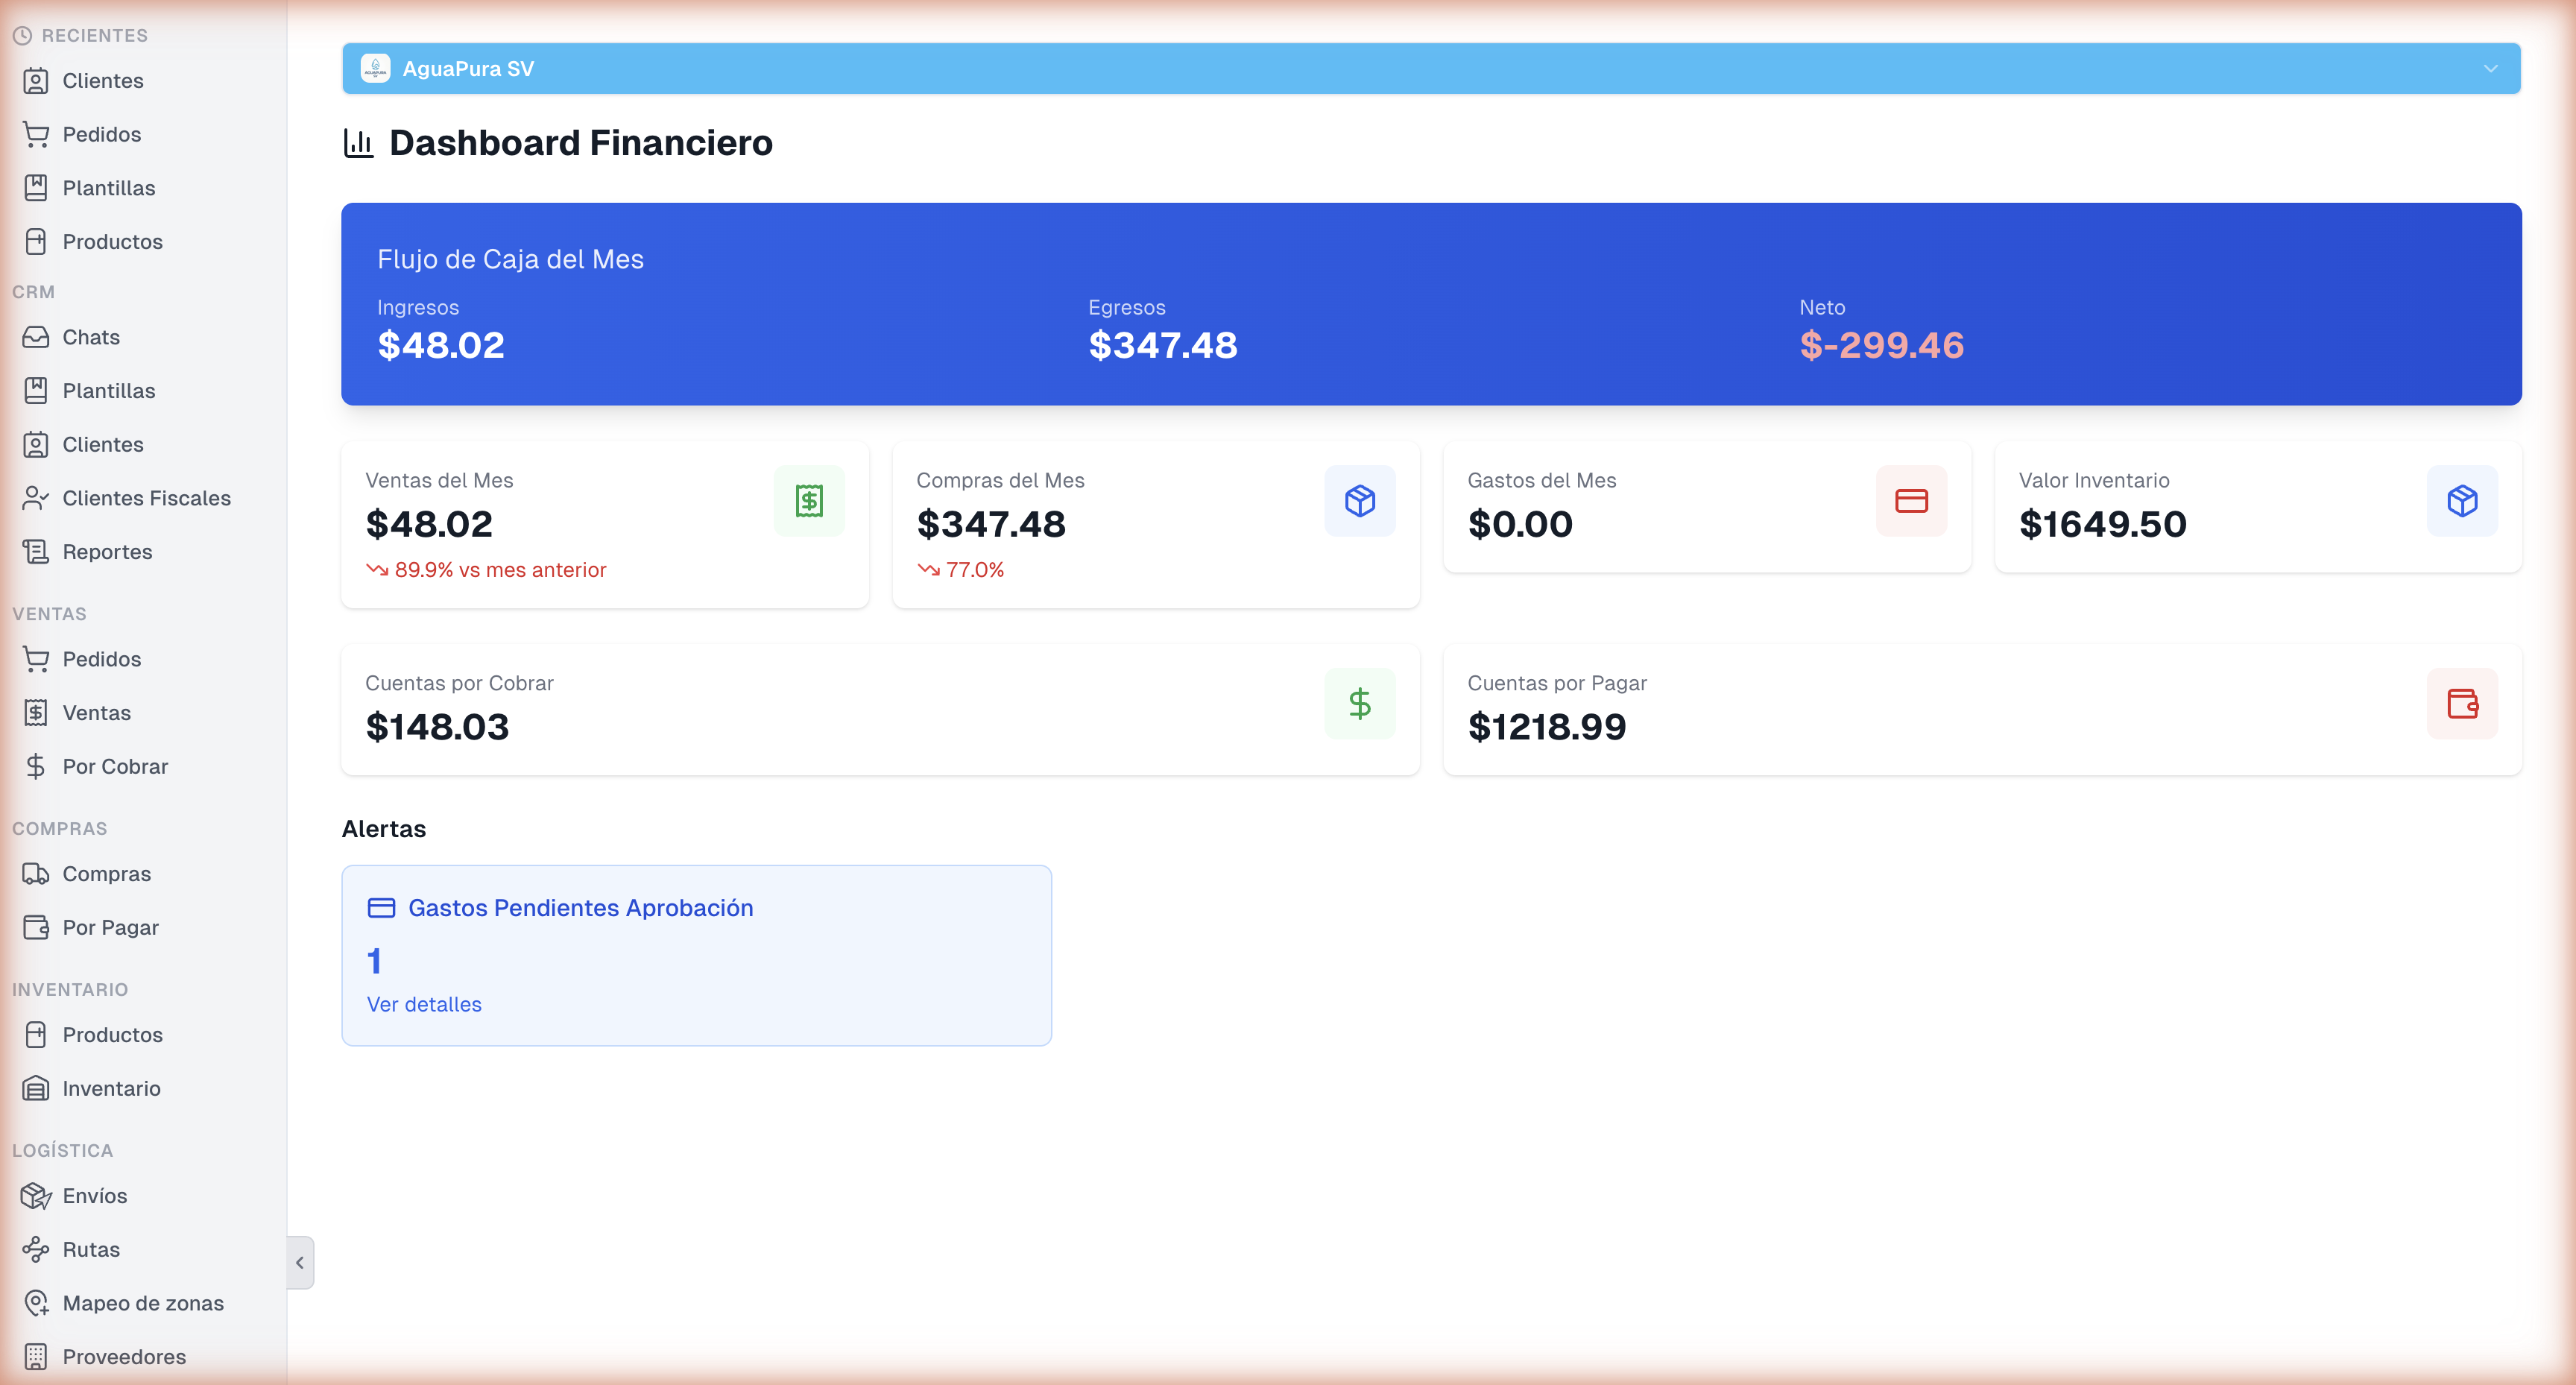
Task: Open Mapeo de zonas location icon
Action: 36,1303
